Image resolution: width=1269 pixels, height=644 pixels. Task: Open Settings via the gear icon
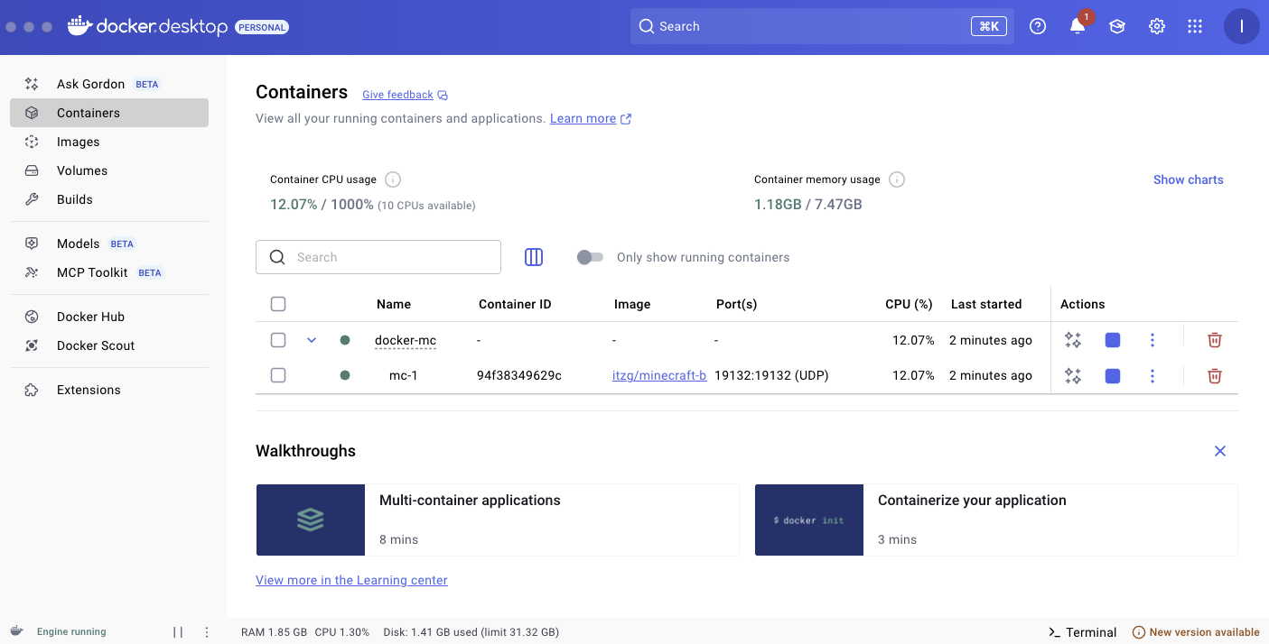tap(1157, 27)
